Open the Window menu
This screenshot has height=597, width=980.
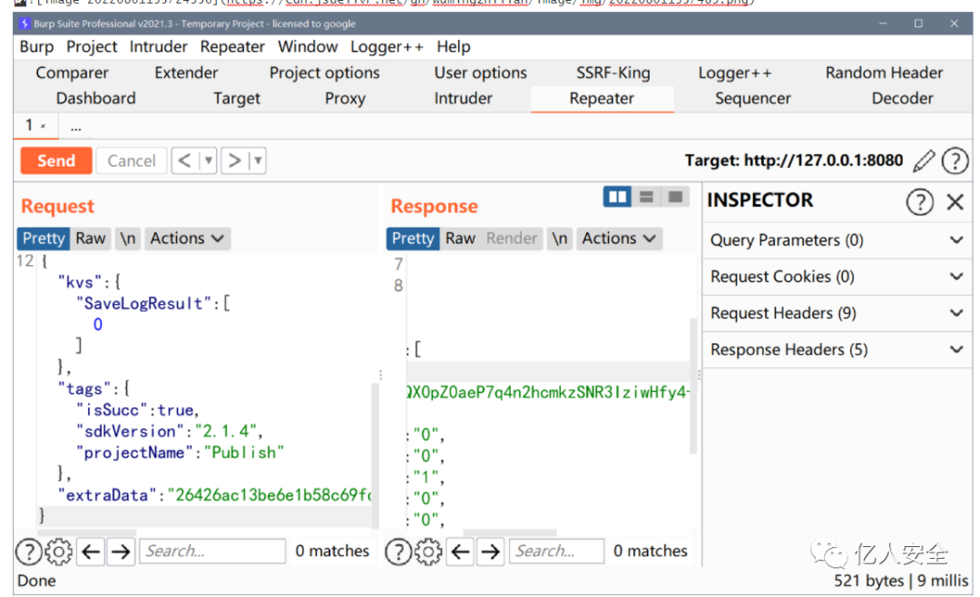pos(308,47)
